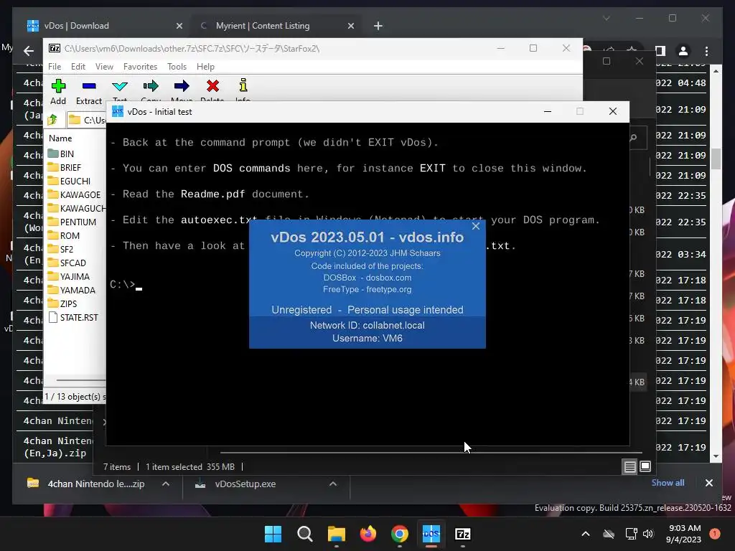Screen dimensions: 735x551
Task: Select the BIN folder in 7-Zip
Action: click(x=61, y=154)
